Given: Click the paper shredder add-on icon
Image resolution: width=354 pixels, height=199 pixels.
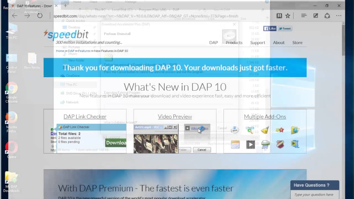Looking at the screenshot, I should coord(265,145).
